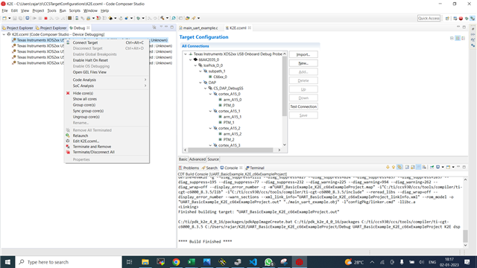Open the Scripts menu in the menu bar
477x268 pixels.
[75, 10]
